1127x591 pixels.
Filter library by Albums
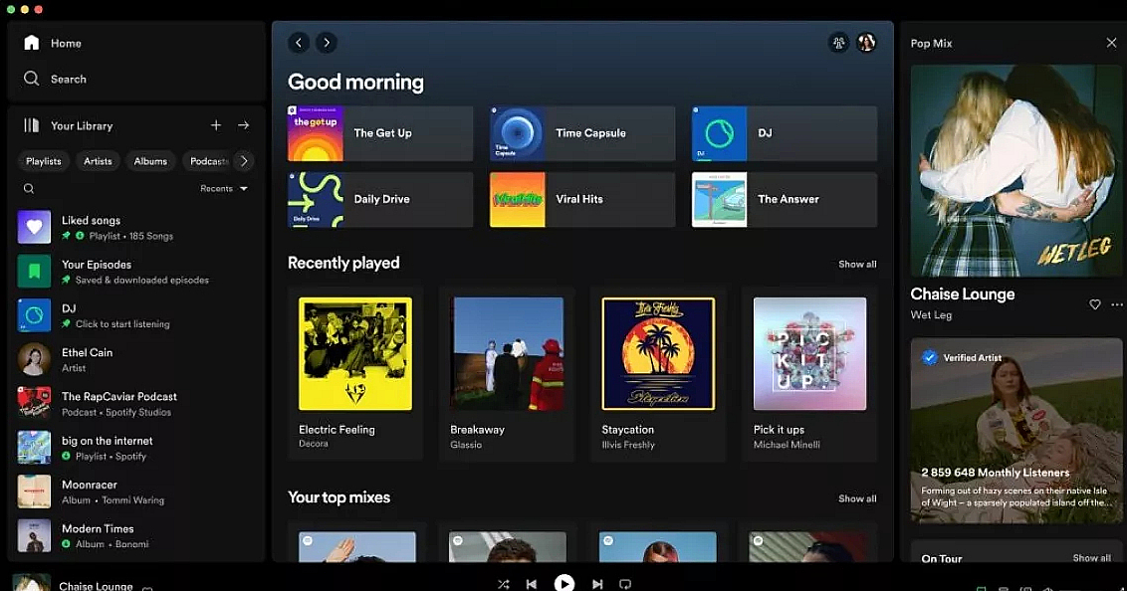(x=150, y=161)
